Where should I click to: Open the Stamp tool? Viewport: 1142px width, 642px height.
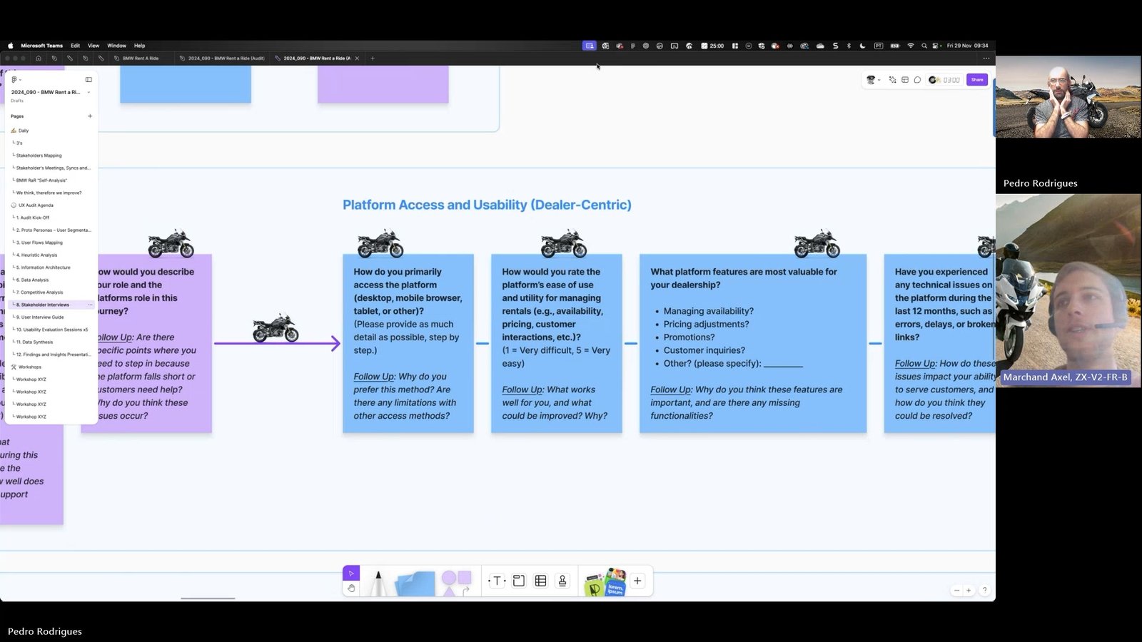click(562, 581)
